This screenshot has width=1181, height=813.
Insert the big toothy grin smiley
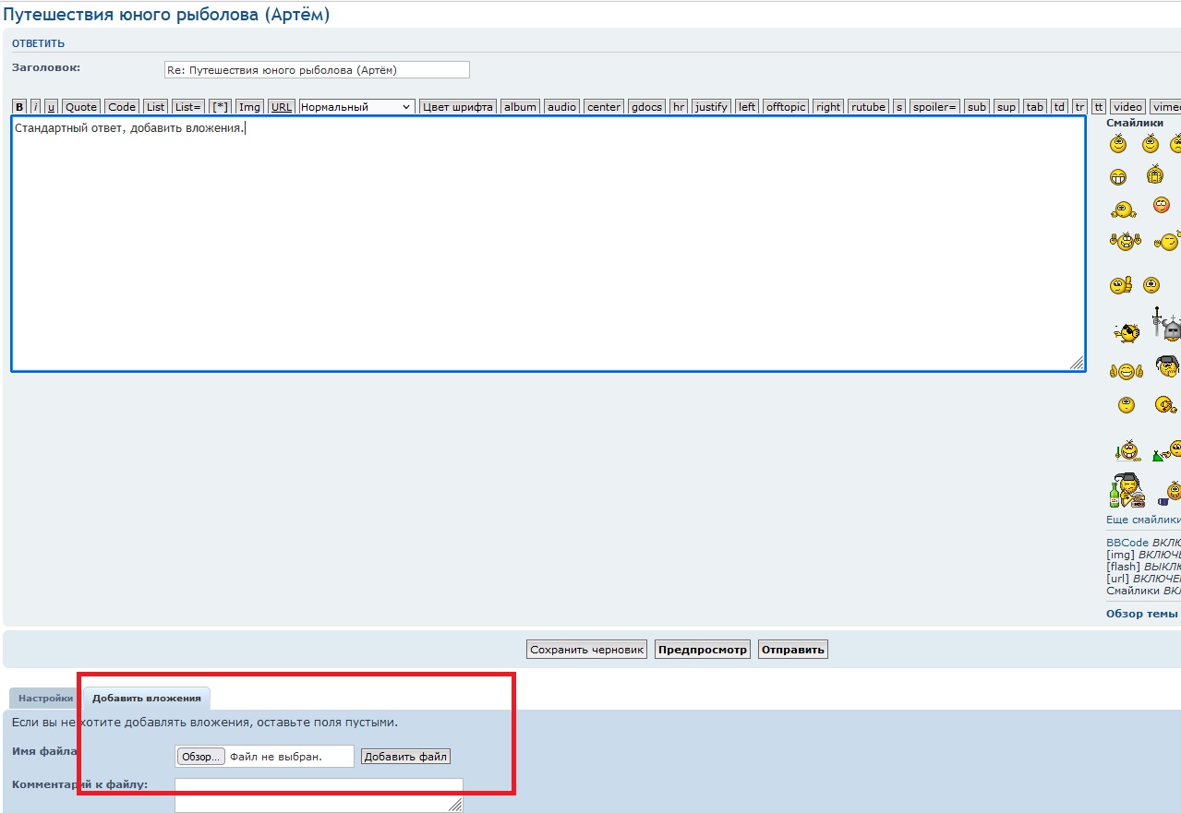click(x=1118, y=177)
